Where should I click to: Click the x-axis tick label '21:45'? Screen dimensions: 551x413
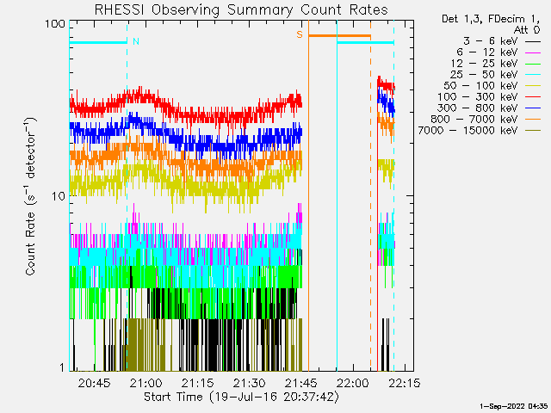pyautogui.click(x=300, y=383)
